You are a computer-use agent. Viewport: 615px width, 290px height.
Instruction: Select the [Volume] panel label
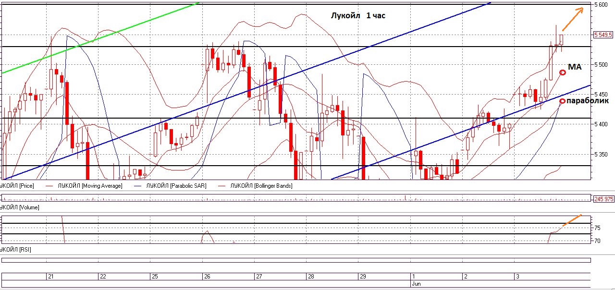coord(20,207)
